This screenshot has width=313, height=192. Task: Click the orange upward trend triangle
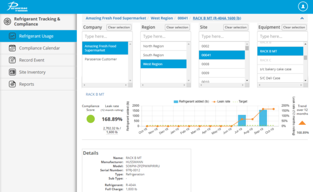coord(302,123)
